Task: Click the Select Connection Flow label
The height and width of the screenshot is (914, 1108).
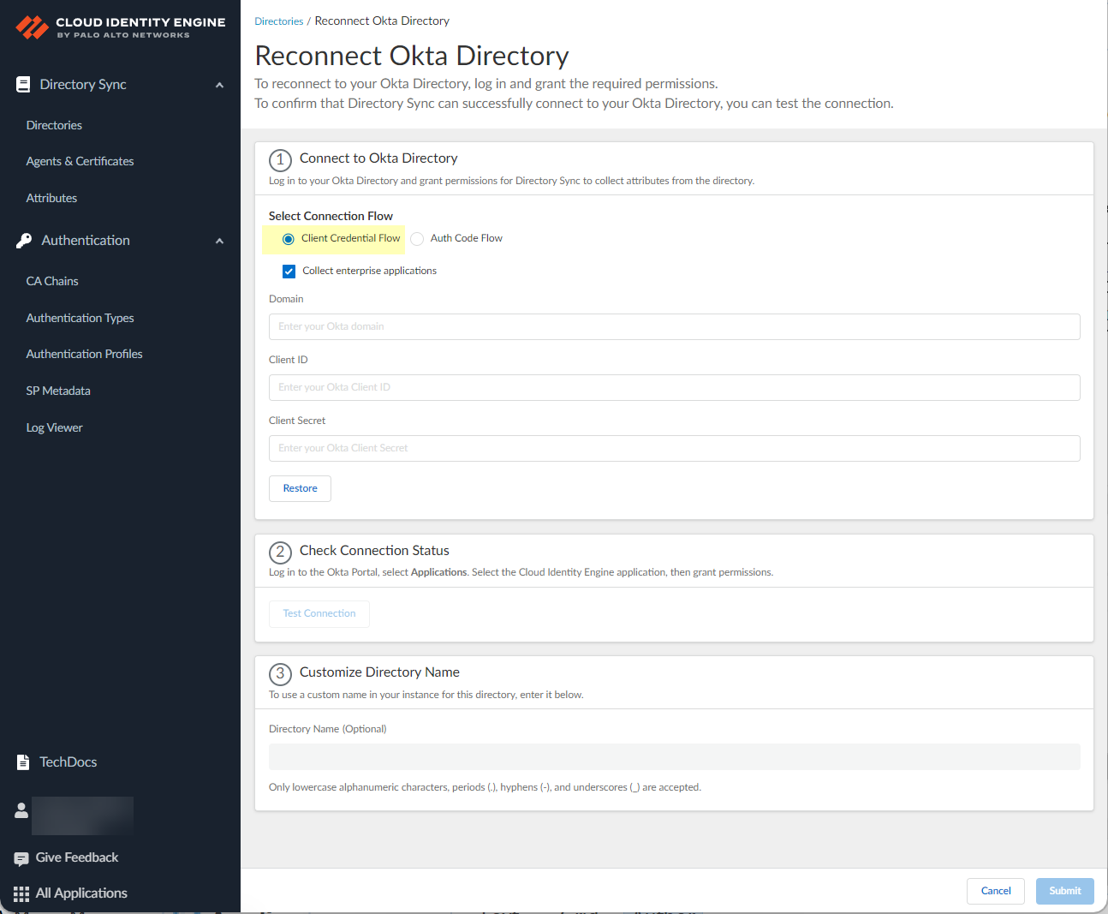Action: [331, 216]
